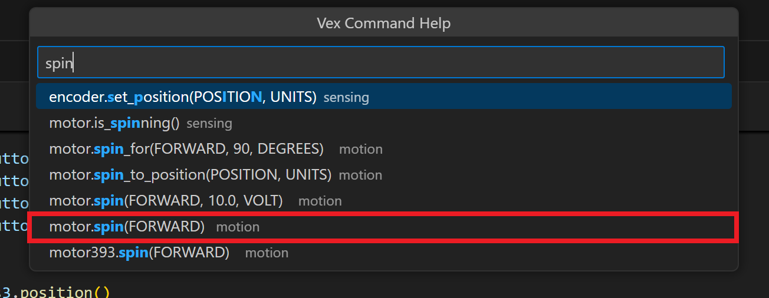Click the 'spin' search input field
Image resolution: width=769 pixels, height=298 pixels.
point(380,62)
